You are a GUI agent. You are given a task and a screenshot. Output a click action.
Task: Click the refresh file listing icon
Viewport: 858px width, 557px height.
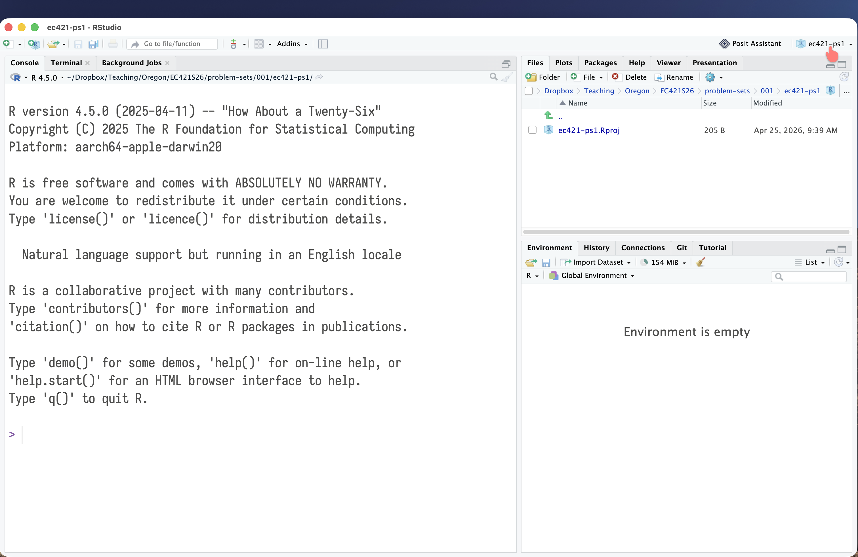[x=844, y=77]
